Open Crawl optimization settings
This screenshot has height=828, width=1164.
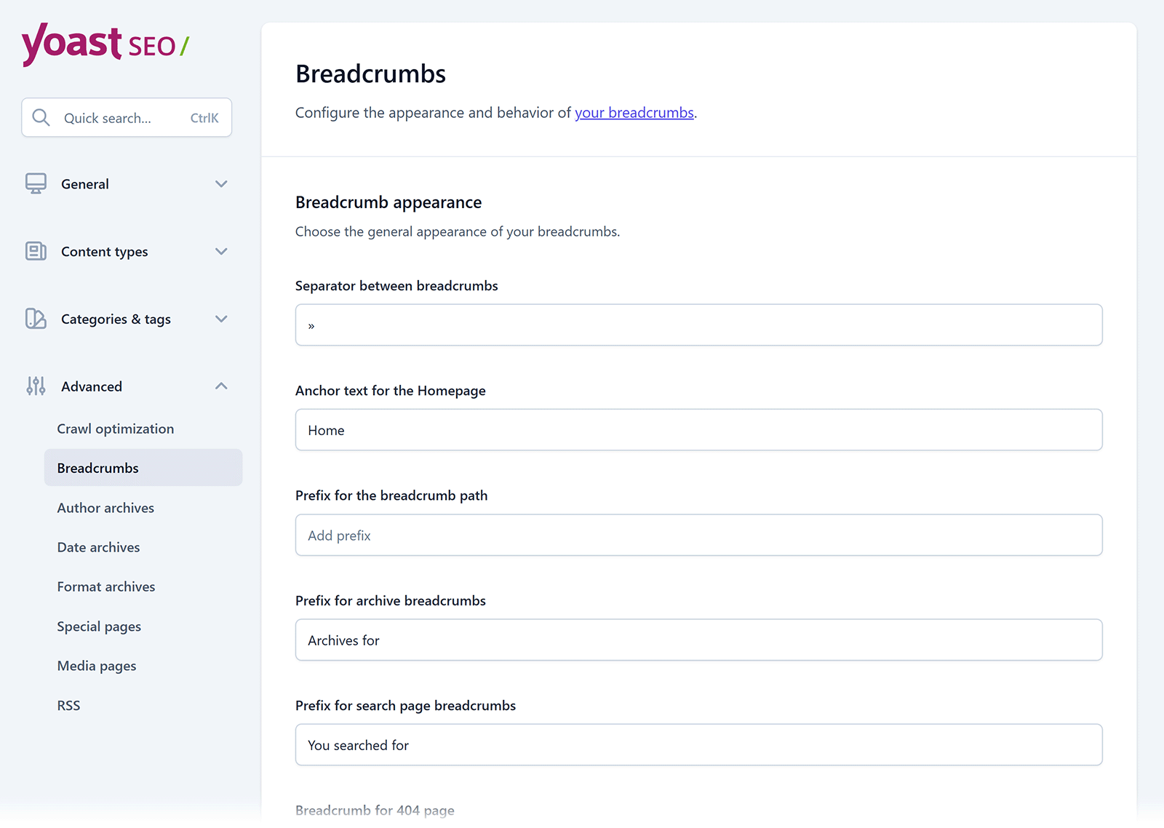(116, 429)
